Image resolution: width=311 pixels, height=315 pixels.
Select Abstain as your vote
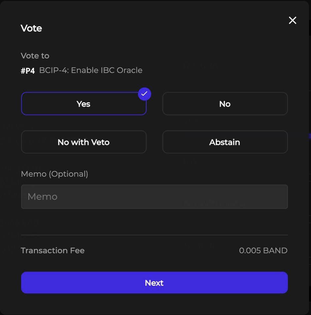coord(225,142)
